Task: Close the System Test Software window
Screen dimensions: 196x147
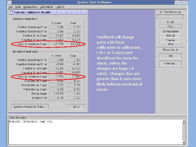Action: [x=185, y=2]
